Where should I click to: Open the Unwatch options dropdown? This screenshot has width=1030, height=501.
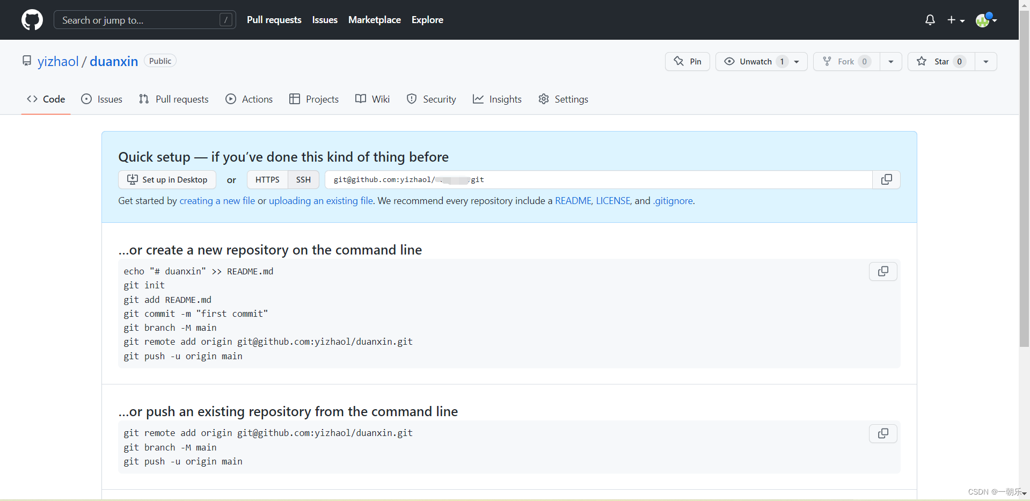pos(797,61)
